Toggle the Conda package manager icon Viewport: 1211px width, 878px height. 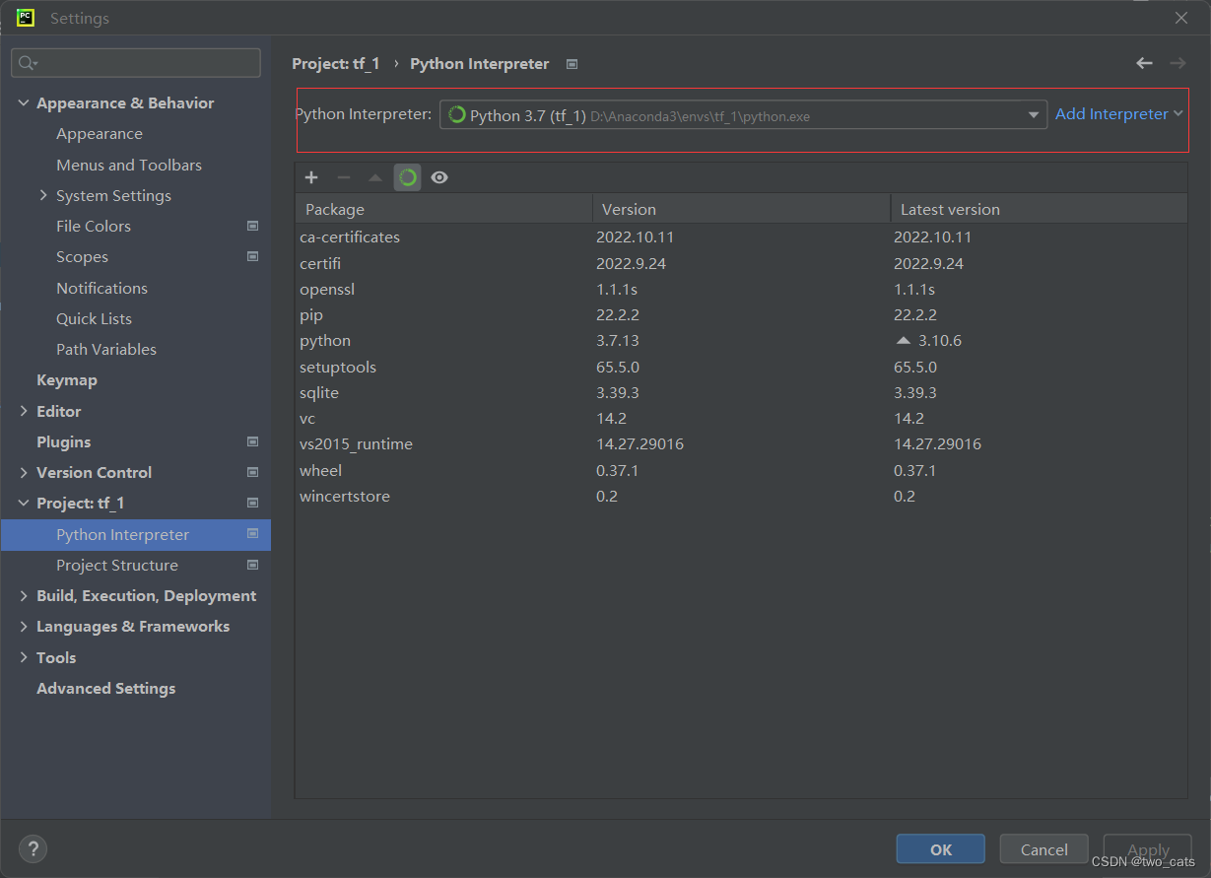pyautogui.click(x=408, y=177)
